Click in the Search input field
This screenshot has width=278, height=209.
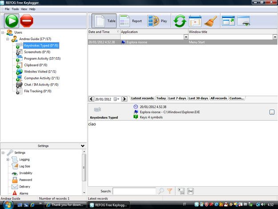pos(134,191)
